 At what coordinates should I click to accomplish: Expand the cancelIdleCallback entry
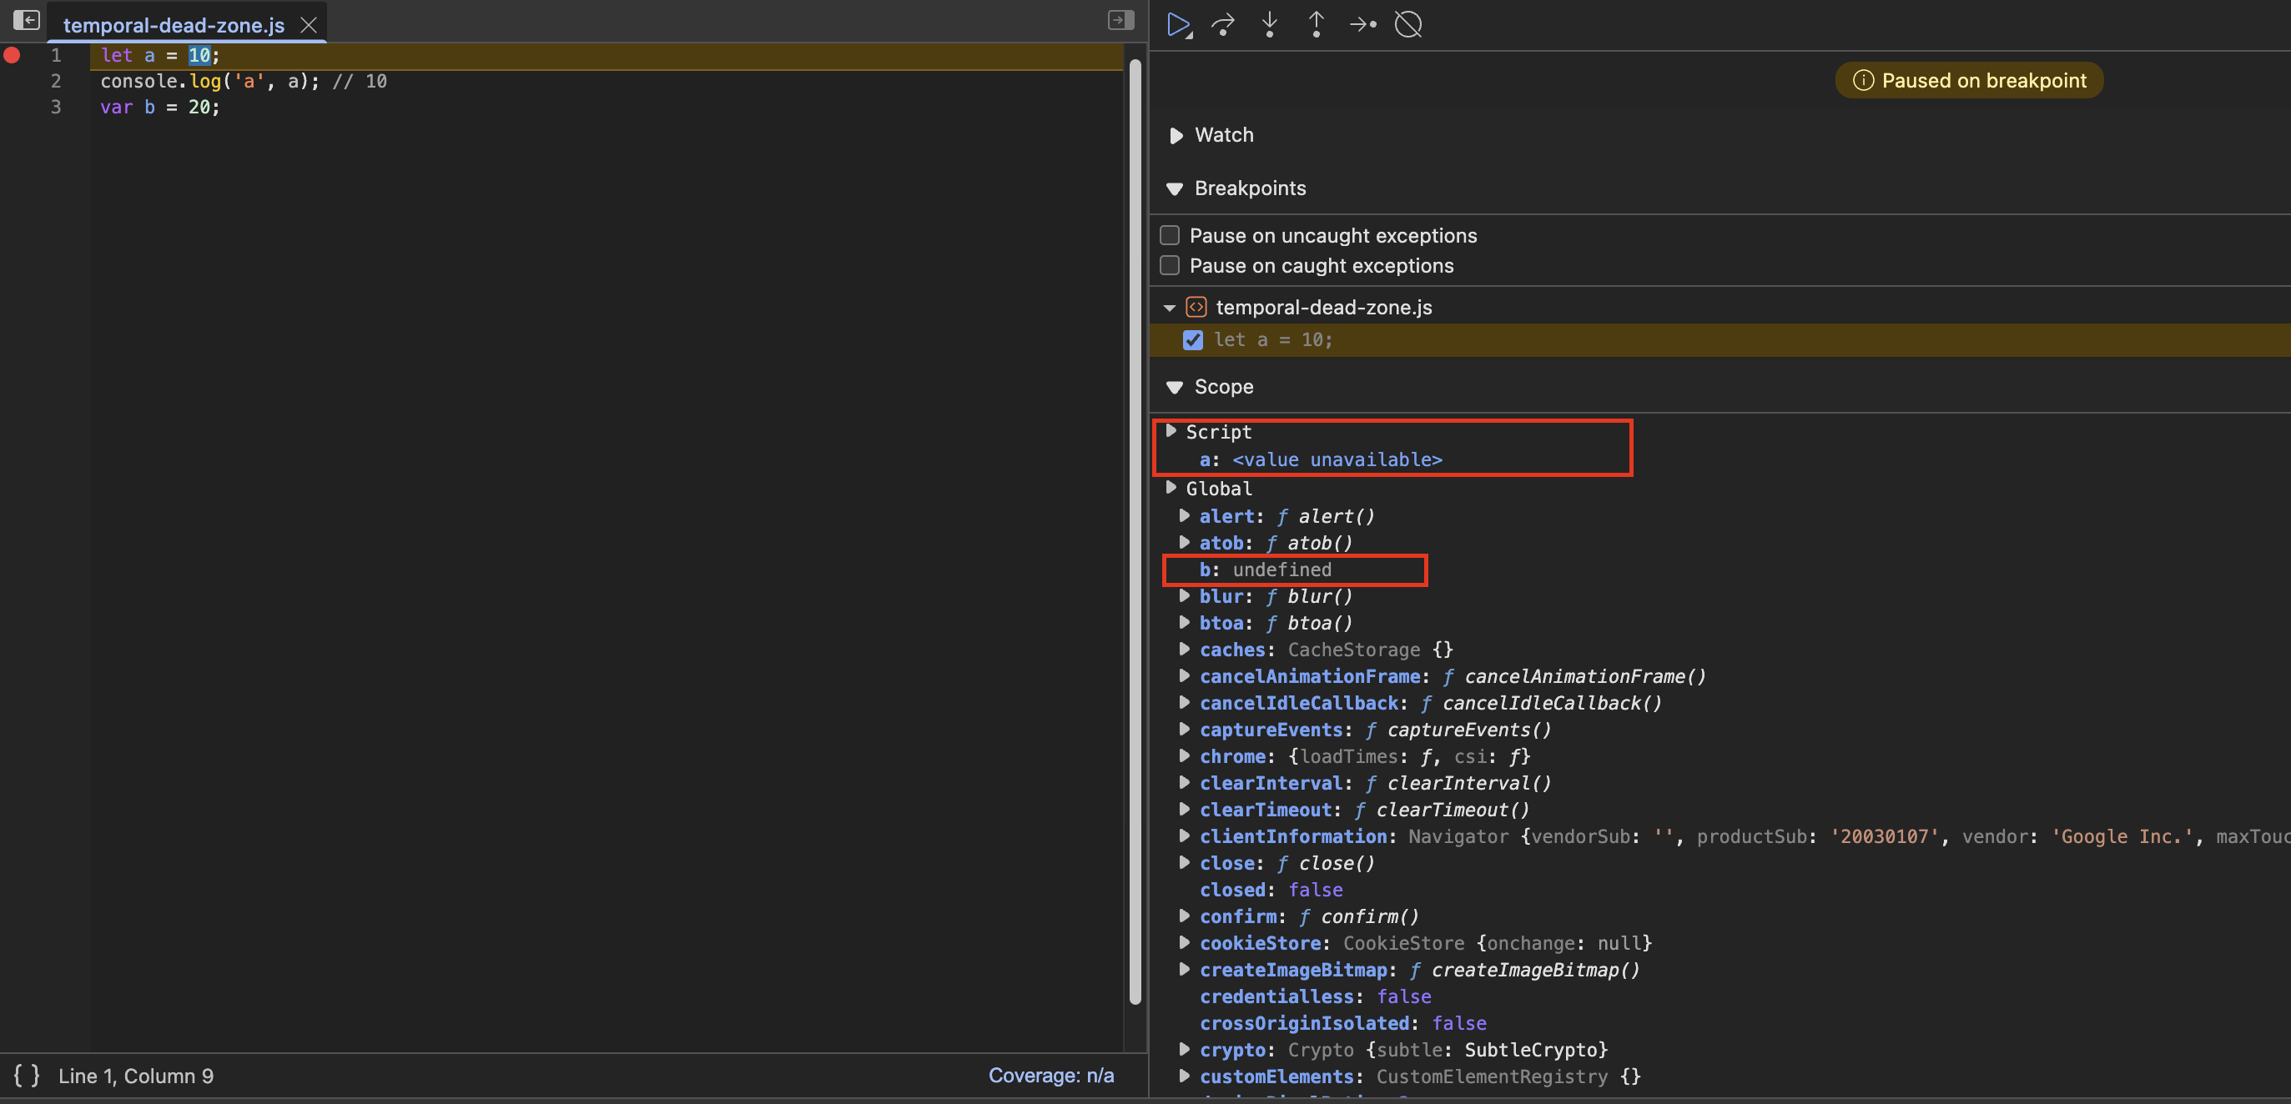click(x=1185, y=701)
